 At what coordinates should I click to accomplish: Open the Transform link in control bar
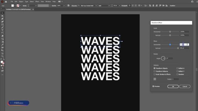(x=172, y=6)
